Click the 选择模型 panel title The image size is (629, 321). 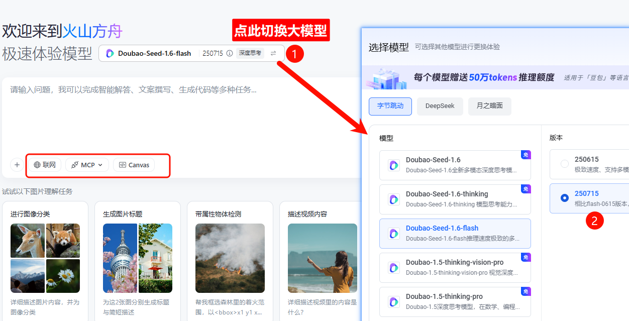389,47
